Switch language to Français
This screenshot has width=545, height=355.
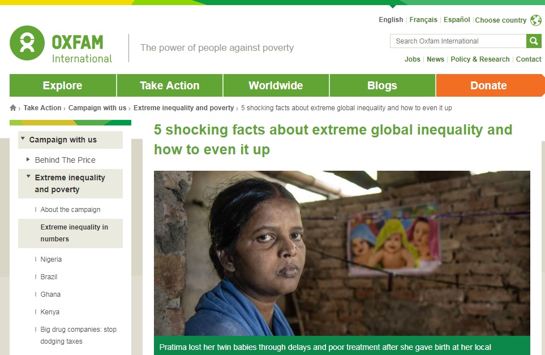point(423,20)
